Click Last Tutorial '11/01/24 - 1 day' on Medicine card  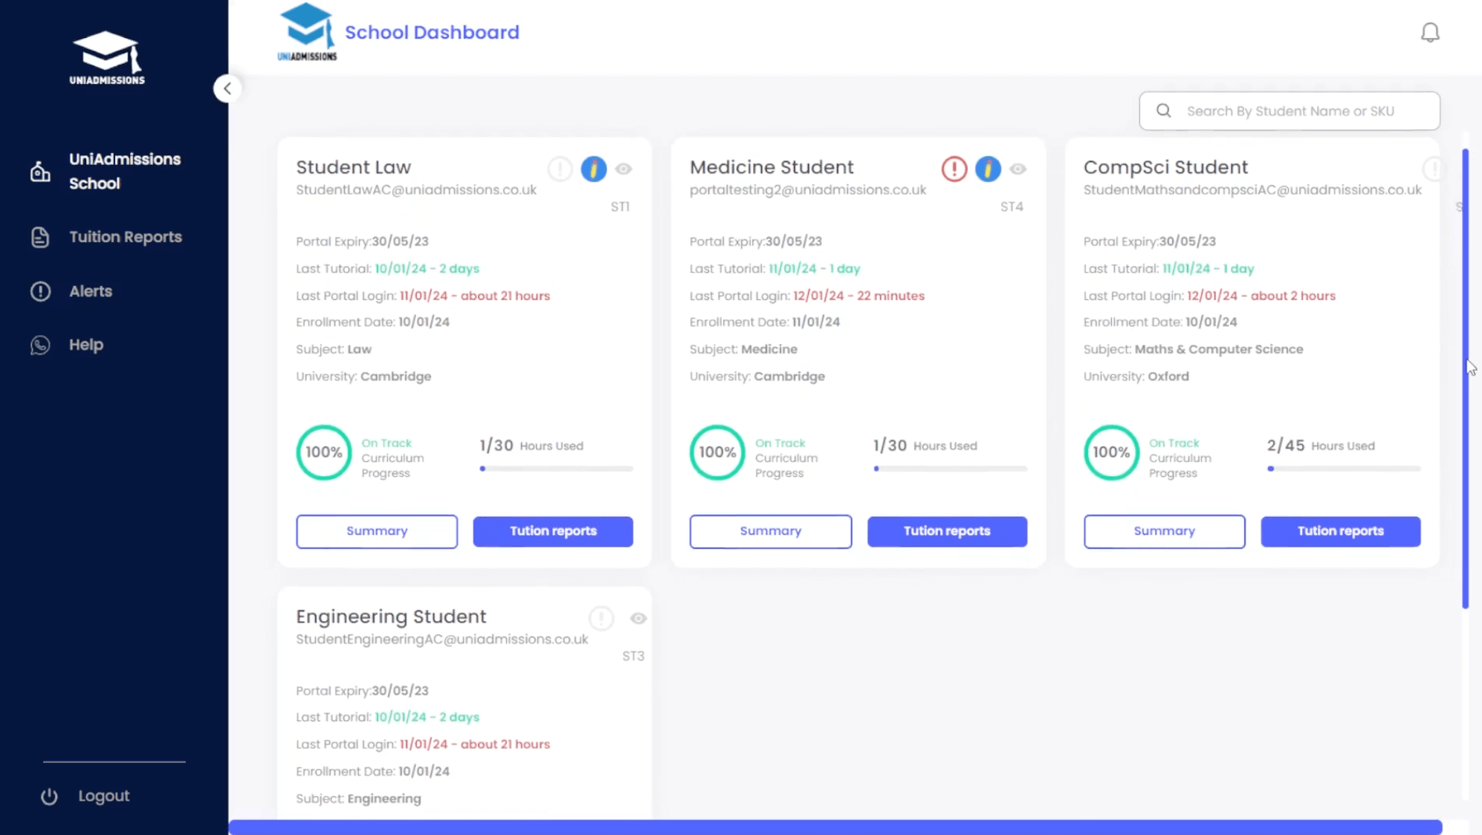[x=814, y=269]
